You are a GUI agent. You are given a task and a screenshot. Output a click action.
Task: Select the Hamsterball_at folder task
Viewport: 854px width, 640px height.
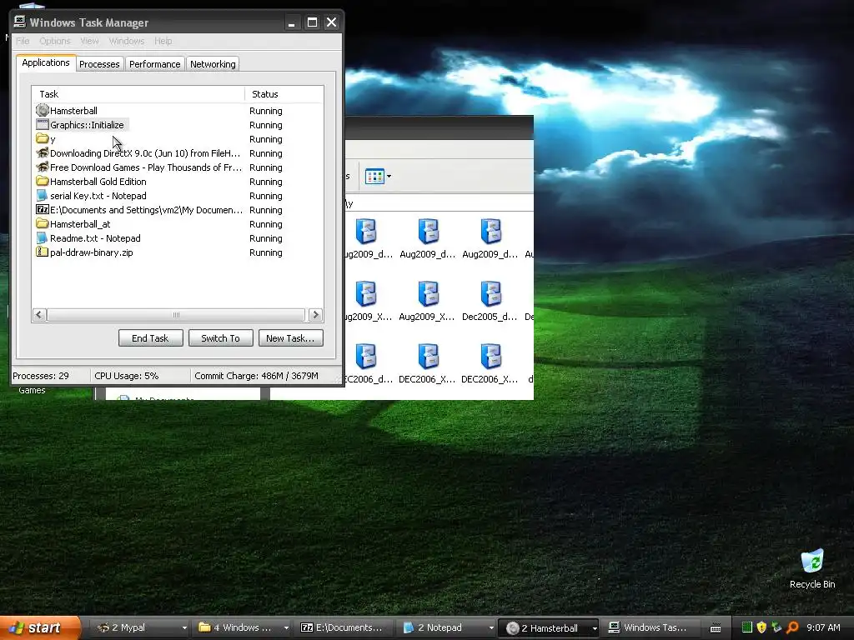[177, 223]
